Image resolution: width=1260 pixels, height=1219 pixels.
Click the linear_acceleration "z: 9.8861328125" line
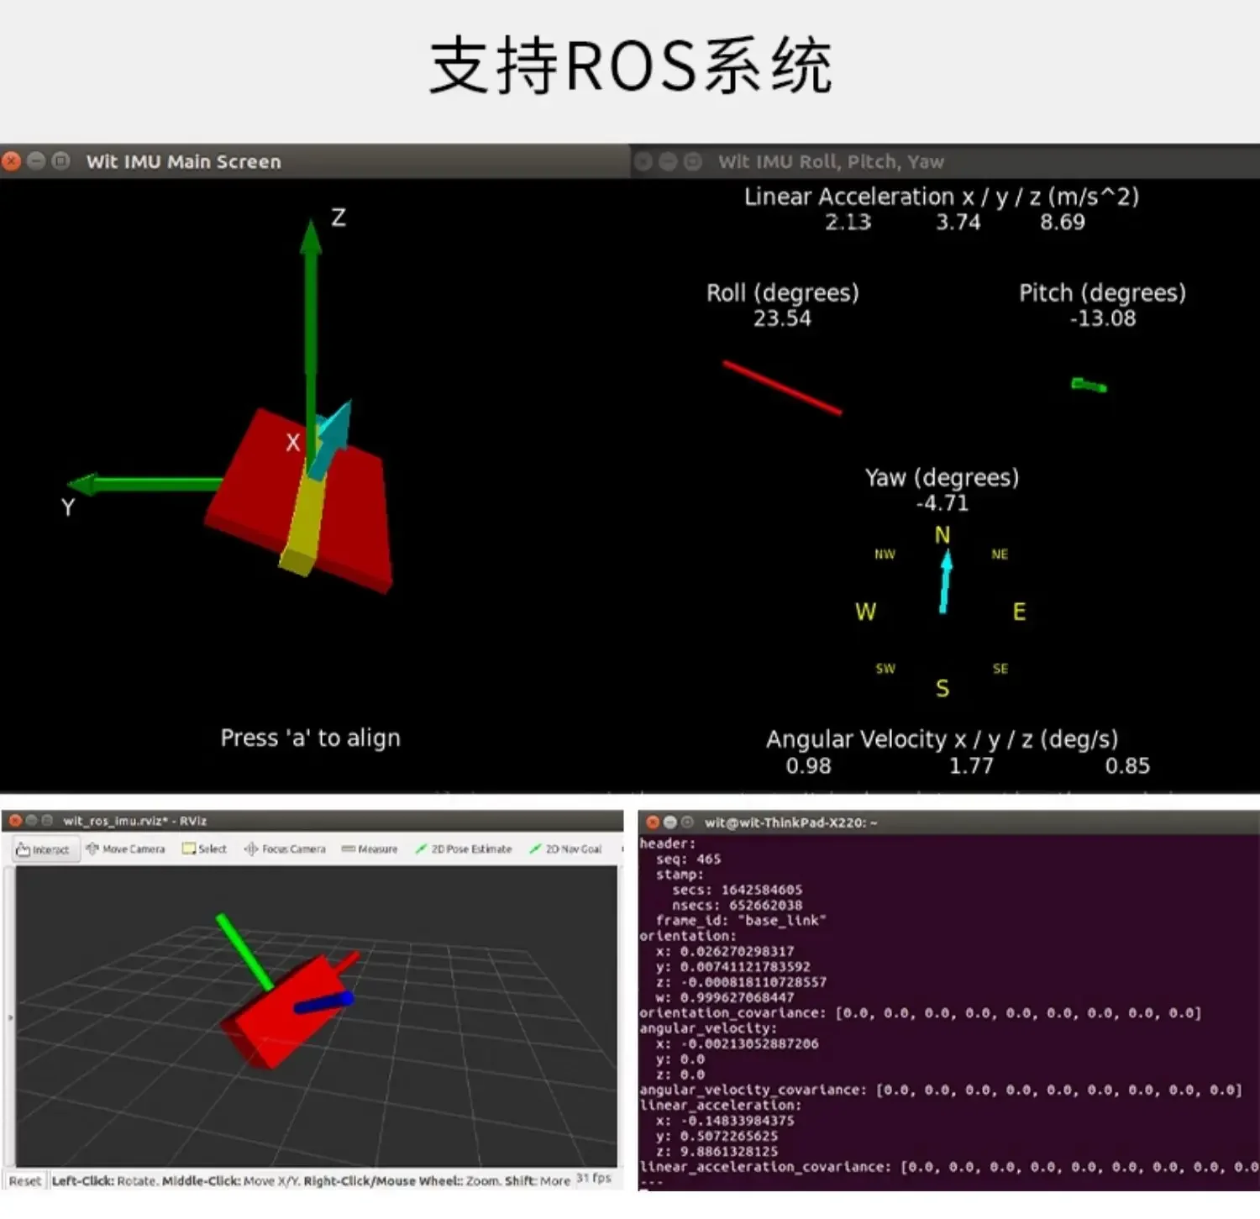point(717,1152)
